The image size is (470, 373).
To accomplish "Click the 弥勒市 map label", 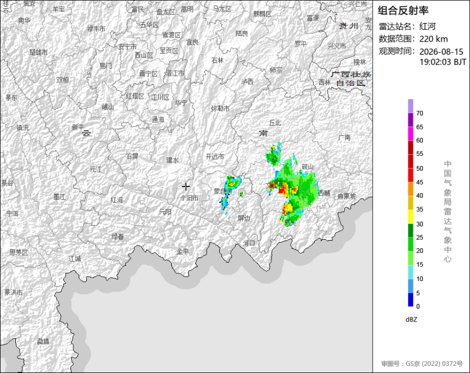I will pyautogui.click(x=220, y=108).
